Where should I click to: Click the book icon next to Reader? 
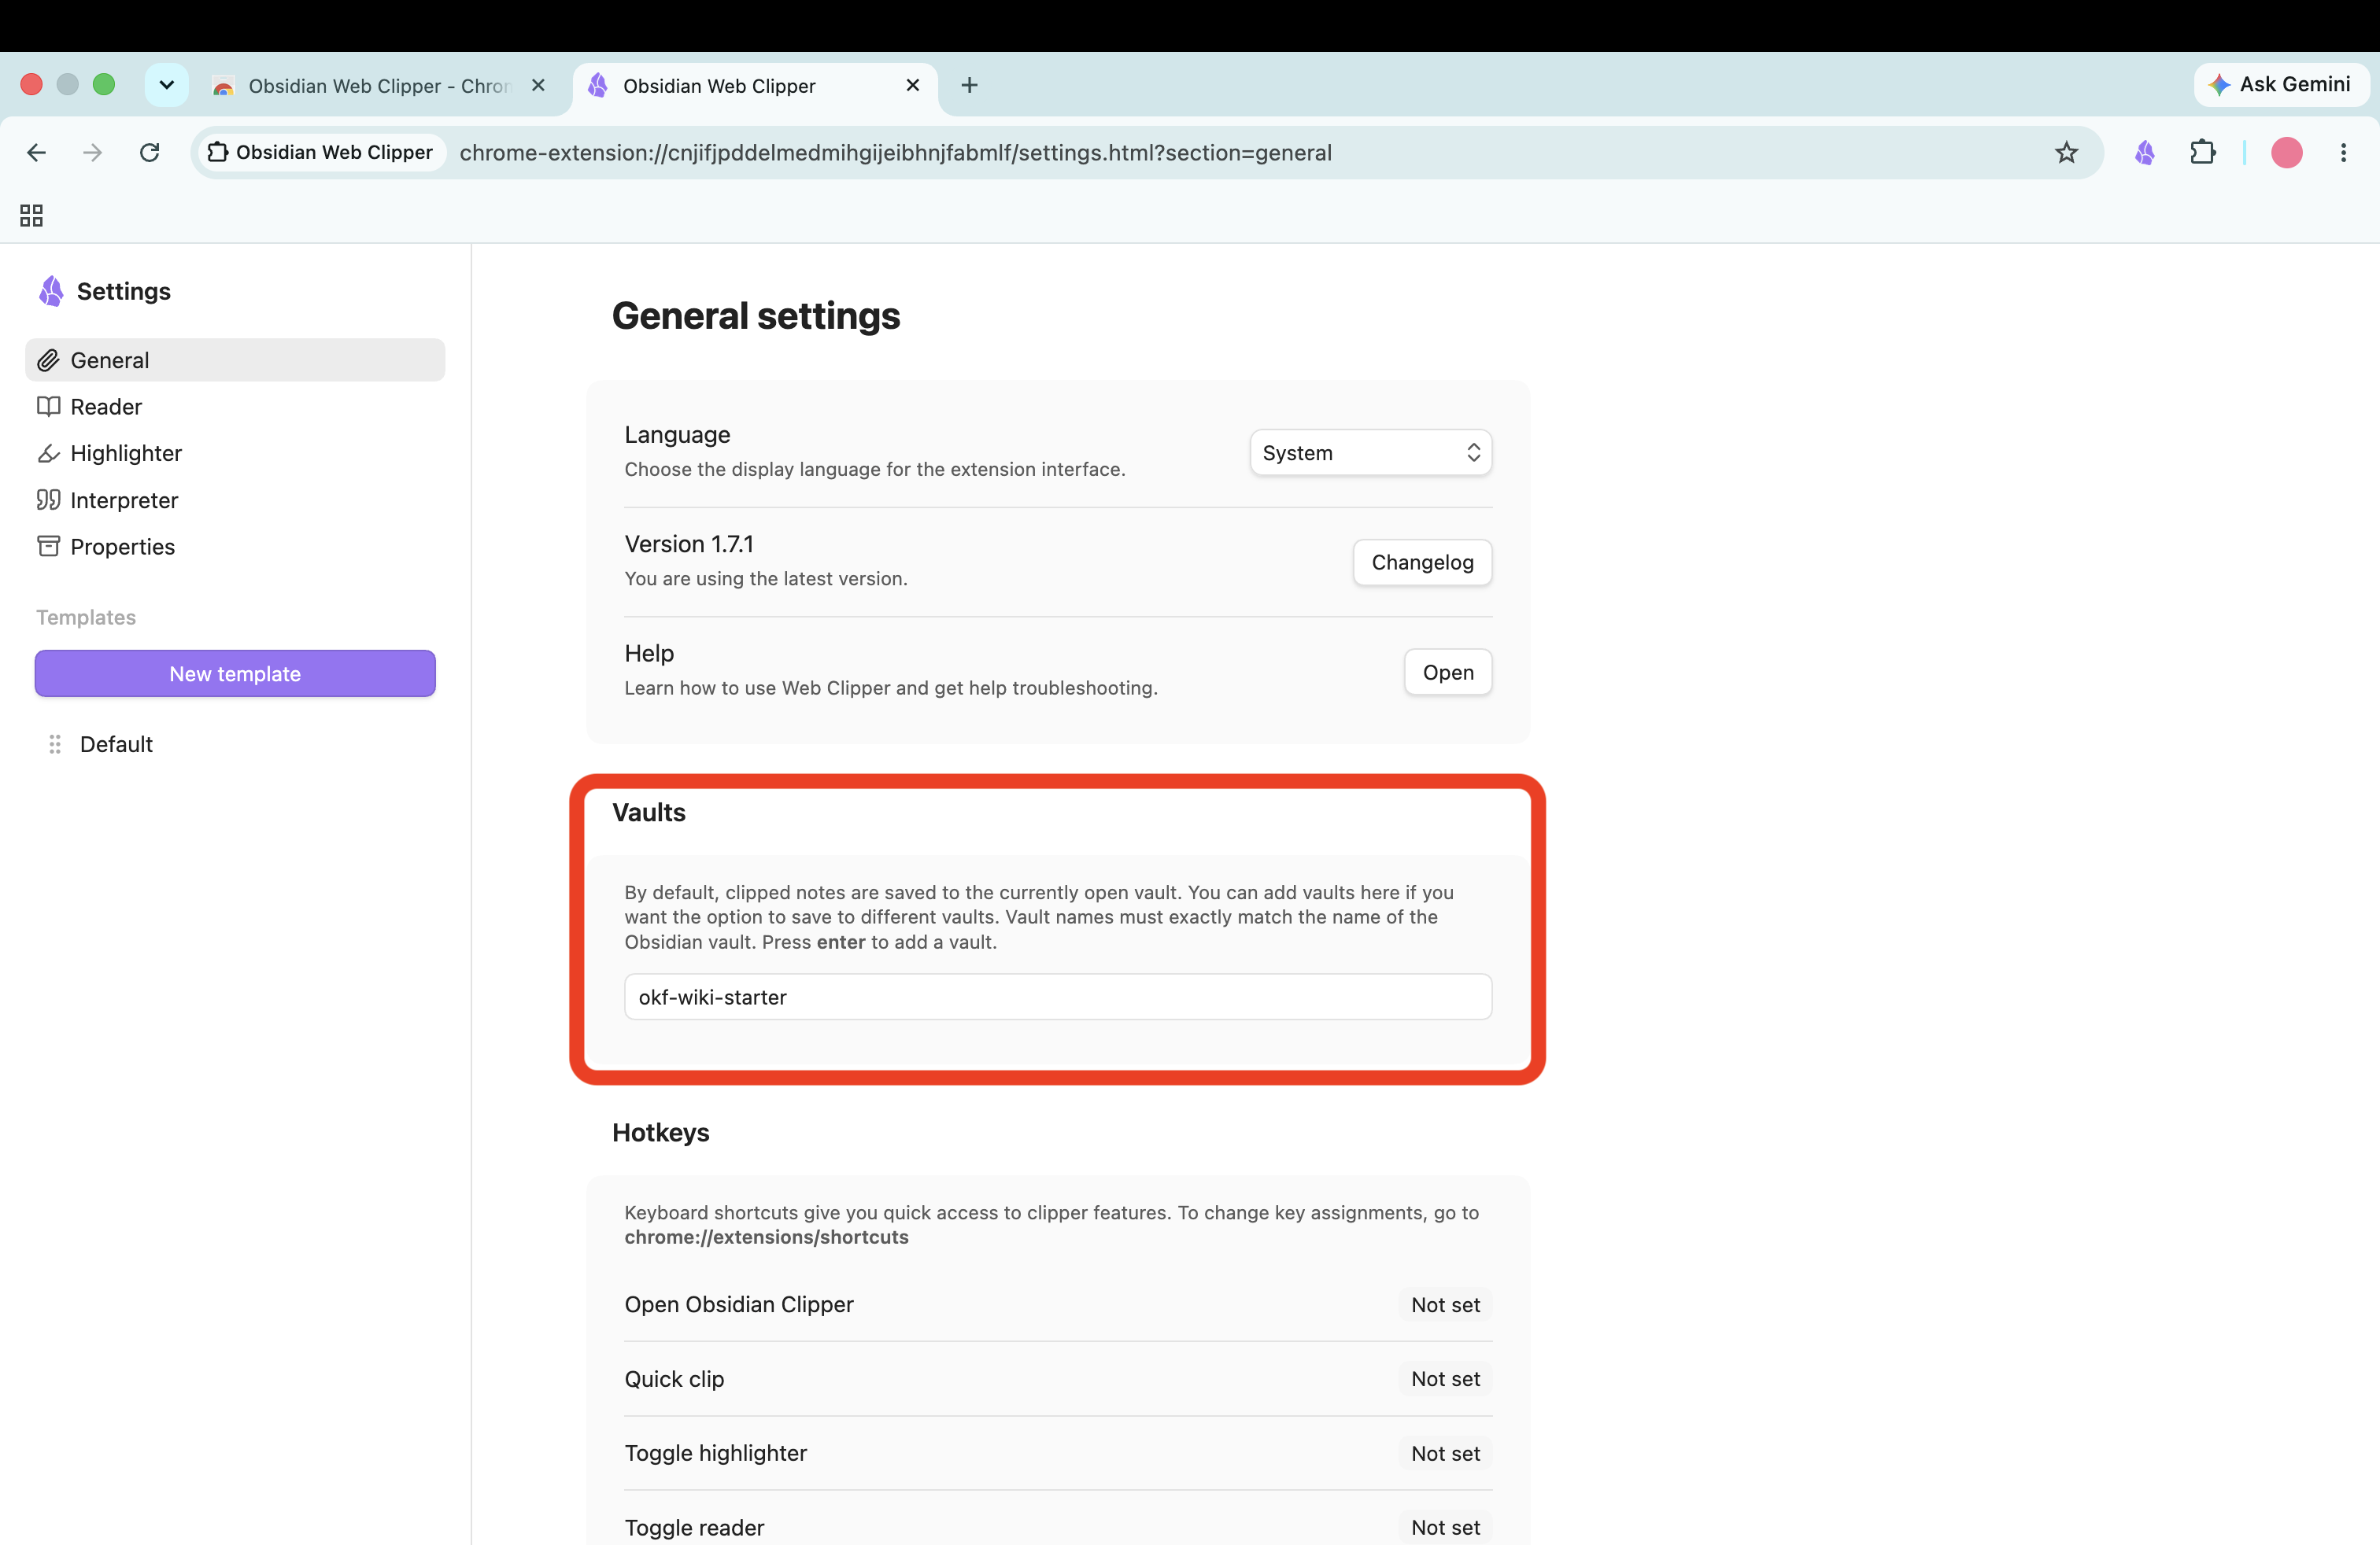(48, 407)
